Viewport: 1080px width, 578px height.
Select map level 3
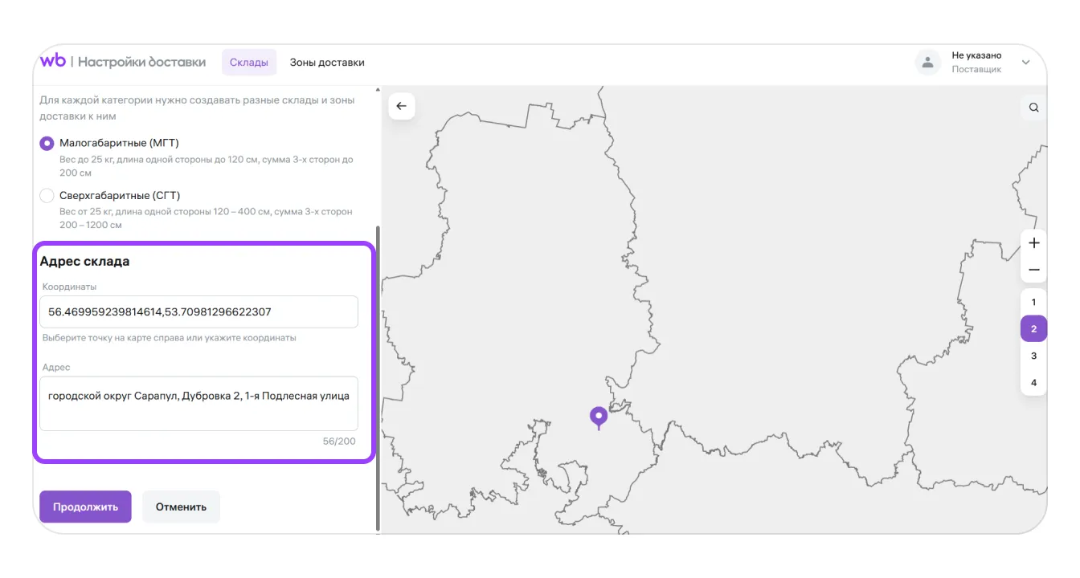pyautogui.click(x=1033, y=356)
